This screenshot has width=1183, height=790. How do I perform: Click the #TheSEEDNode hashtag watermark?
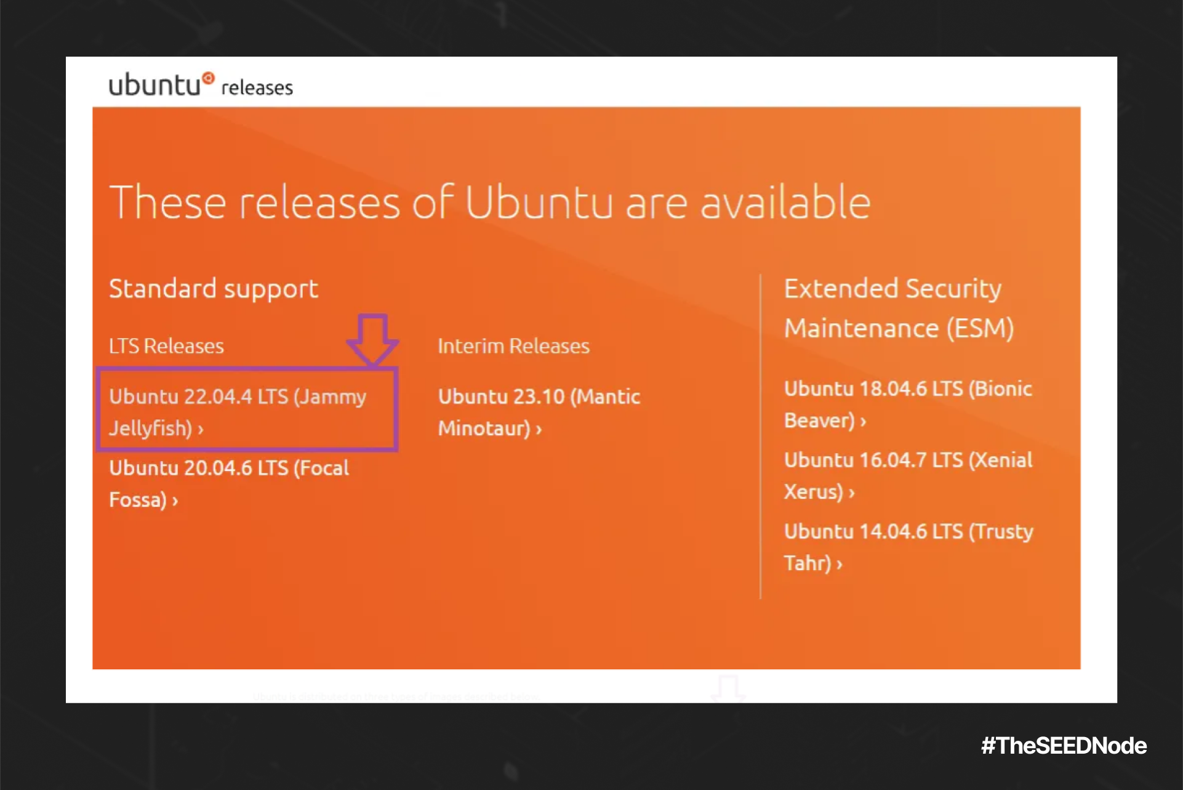(1064, 746)
